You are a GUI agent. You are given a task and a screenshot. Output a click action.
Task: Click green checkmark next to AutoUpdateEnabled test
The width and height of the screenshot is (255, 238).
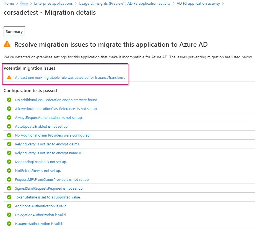click(9, 126)
